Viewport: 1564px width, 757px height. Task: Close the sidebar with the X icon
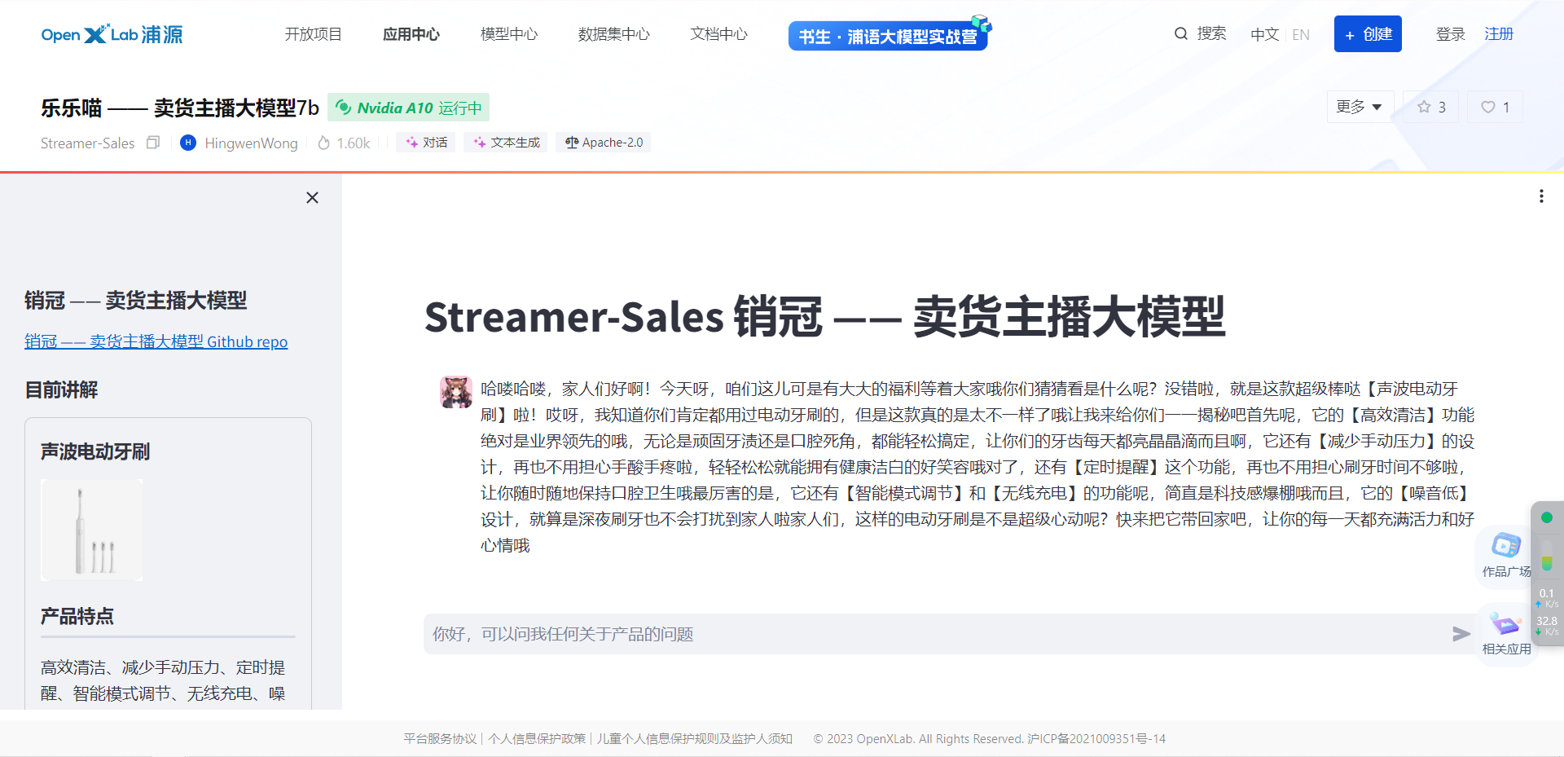[312, 197]
